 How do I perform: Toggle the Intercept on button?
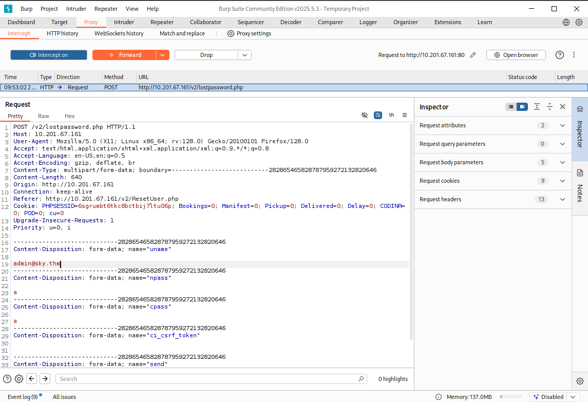(49, 55)
